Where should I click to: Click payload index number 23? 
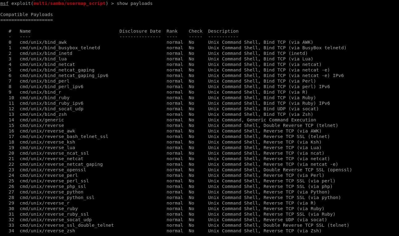click(x=11, y=170)
